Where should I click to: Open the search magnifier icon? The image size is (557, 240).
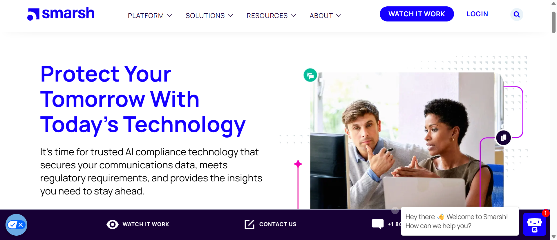point(517,14)
